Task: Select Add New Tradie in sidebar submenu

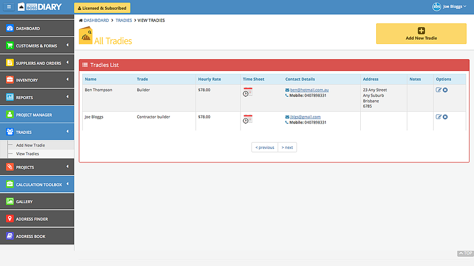Action: (30, 145)
